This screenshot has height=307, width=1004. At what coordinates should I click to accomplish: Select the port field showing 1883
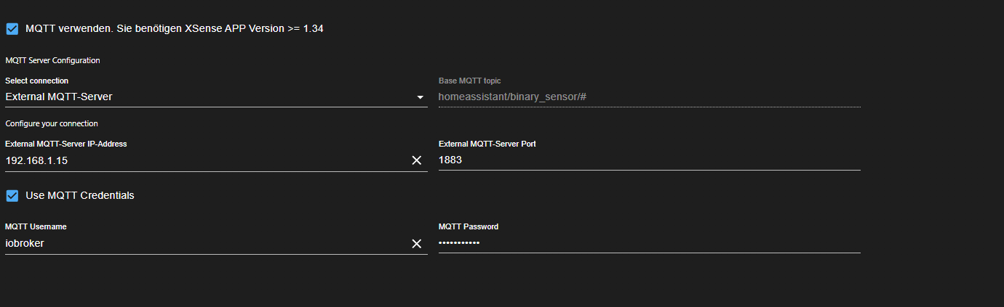648,160
